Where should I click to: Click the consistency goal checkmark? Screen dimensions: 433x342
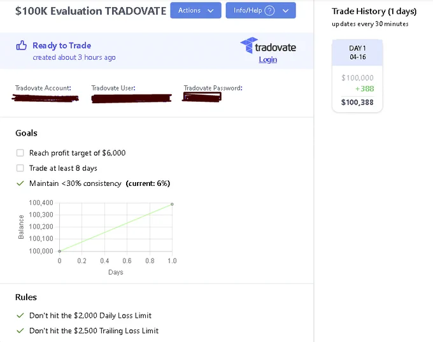coord(20,183)
